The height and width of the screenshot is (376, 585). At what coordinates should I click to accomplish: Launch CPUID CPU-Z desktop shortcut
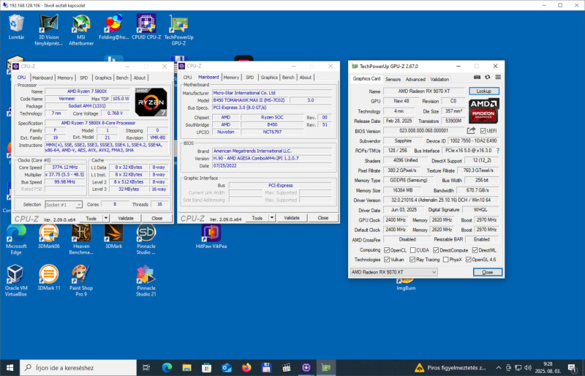(146, 27)
